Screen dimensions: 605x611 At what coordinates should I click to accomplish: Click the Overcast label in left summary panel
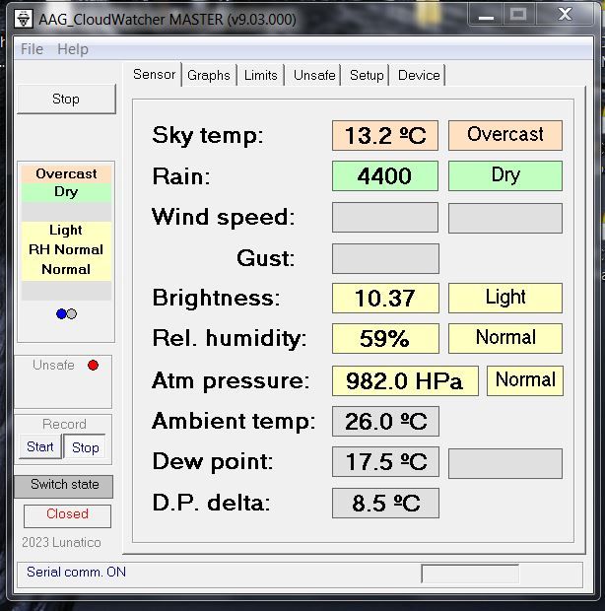(66, 173)
